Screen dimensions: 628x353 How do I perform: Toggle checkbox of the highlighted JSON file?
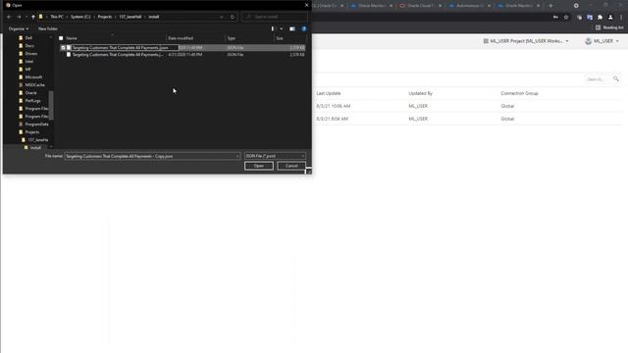[63, 48]
